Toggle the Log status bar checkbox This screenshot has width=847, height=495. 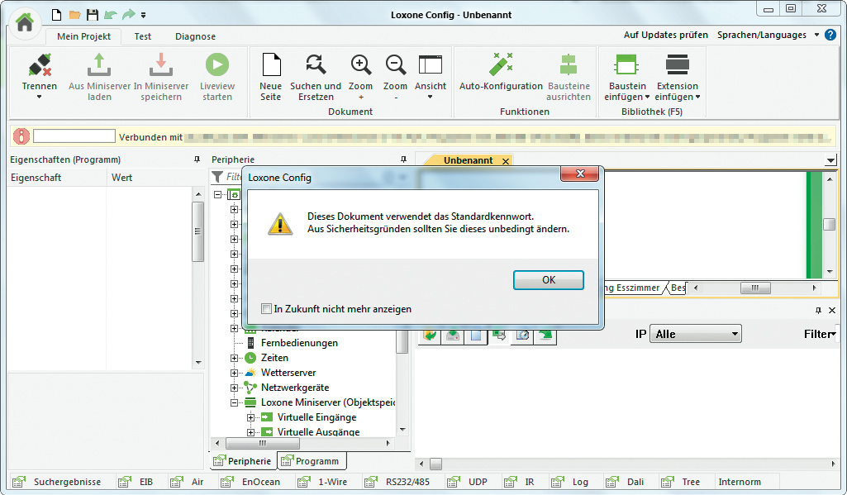(x=558, y=482)
